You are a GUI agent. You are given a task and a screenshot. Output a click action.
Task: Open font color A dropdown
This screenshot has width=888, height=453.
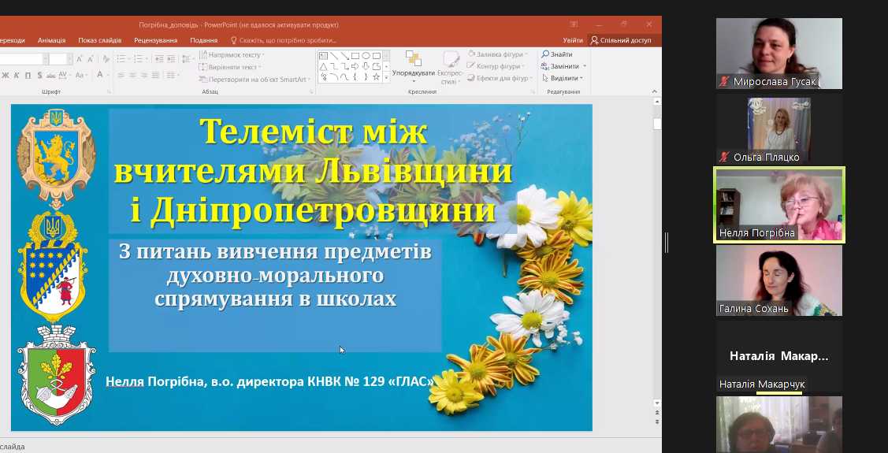point(102,75)
